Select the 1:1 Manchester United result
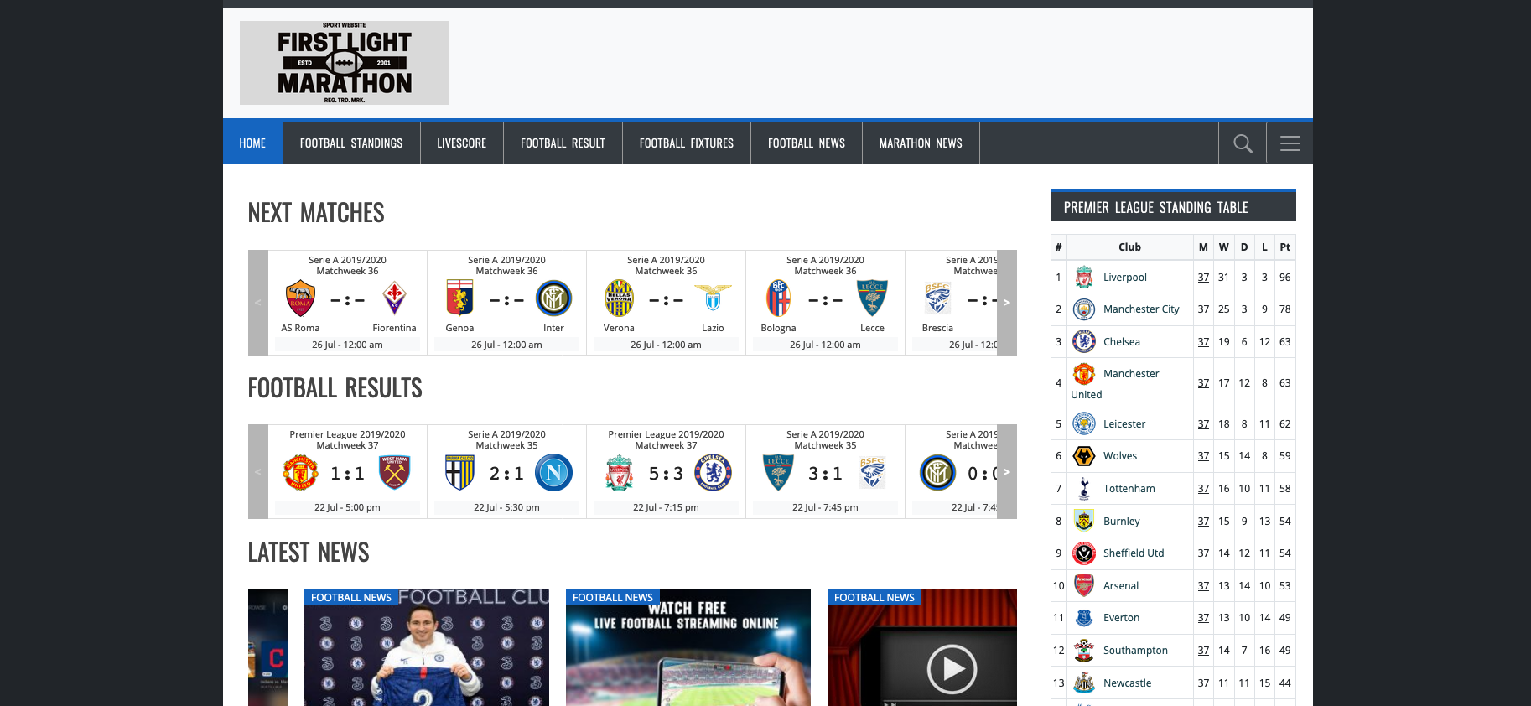1531x706 pixels. click(x=347, y=474)
